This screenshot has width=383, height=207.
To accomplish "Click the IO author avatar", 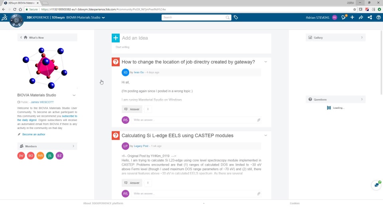I will point(125,72).
